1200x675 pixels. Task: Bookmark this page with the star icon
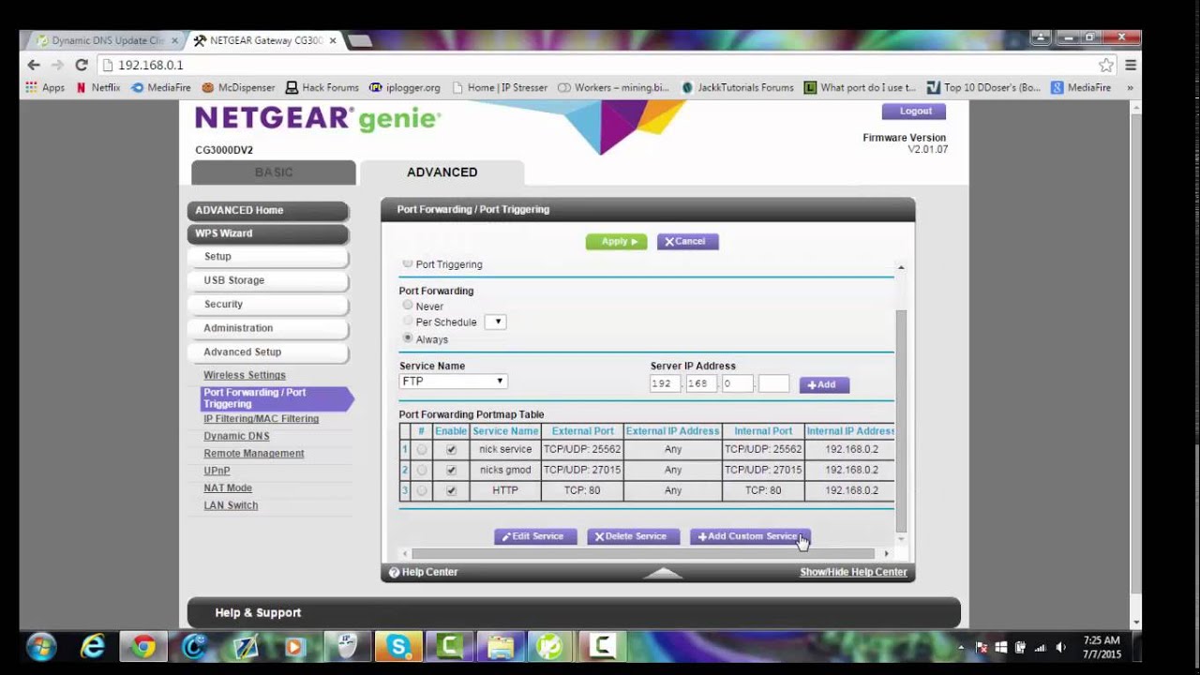coord(1106,65)
